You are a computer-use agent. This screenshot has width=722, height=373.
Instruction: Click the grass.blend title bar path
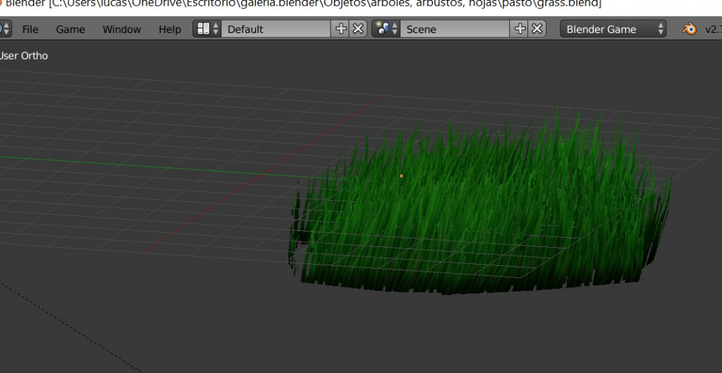(x=303, y=4)
